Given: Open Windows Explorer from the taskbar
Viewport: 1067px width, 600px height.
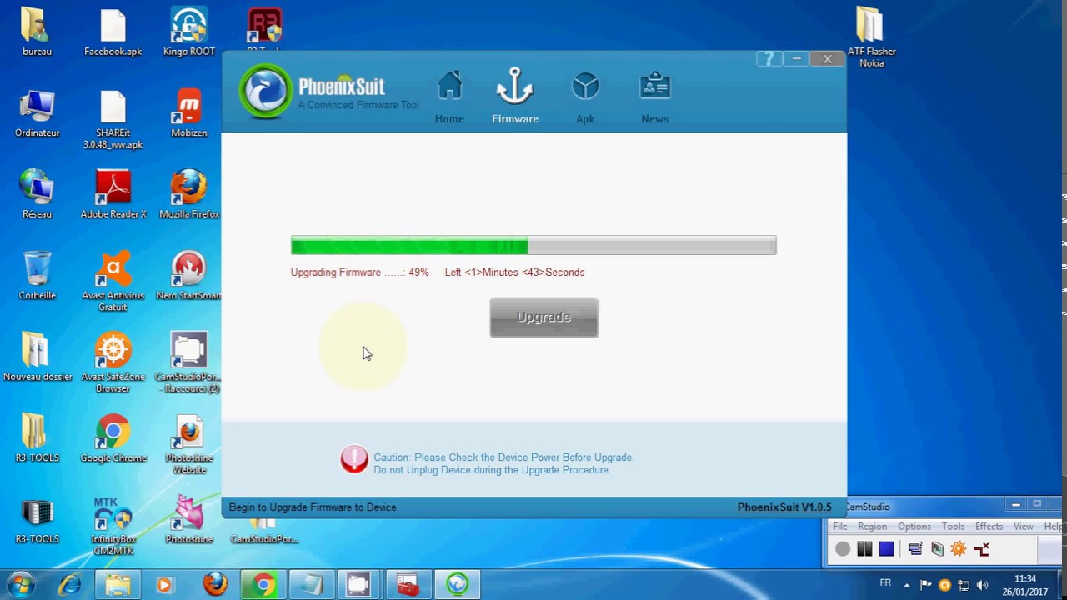Looking at the screenshot, I should click(x=118, y=585).
